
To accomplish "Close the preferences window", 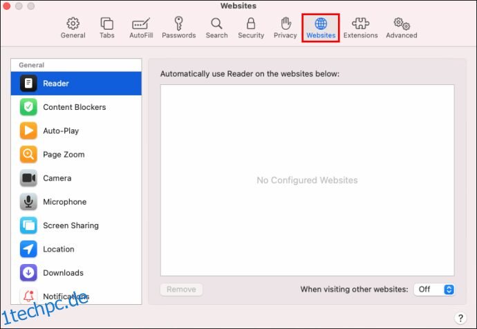I will pos(6,6).
